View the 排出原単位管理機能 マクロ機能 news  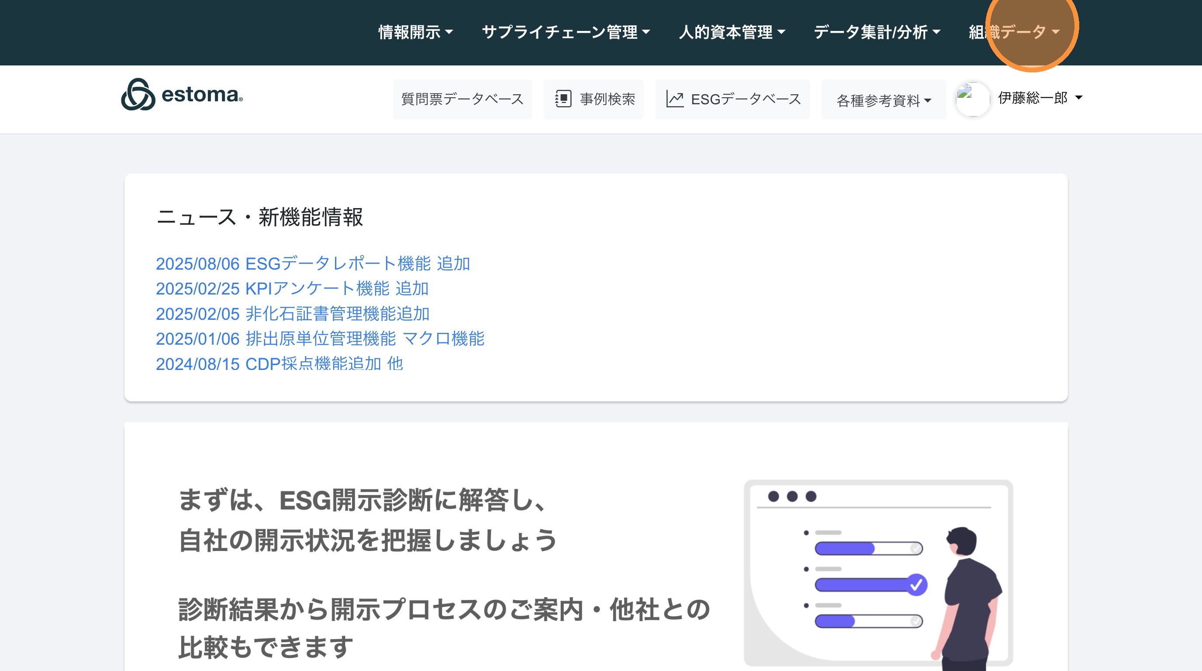(x=320, y=339)
